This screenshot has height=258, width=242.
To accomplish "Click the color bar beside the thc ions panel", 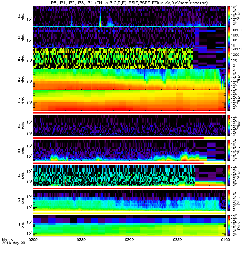I will tap(229, 175).
